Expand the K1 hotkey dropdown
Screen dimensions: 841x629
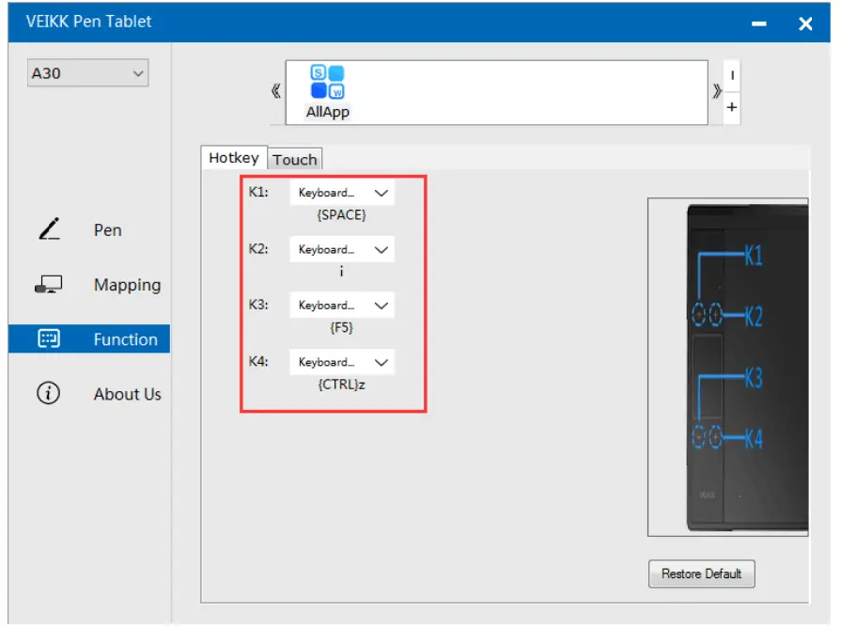click(341, 193)
